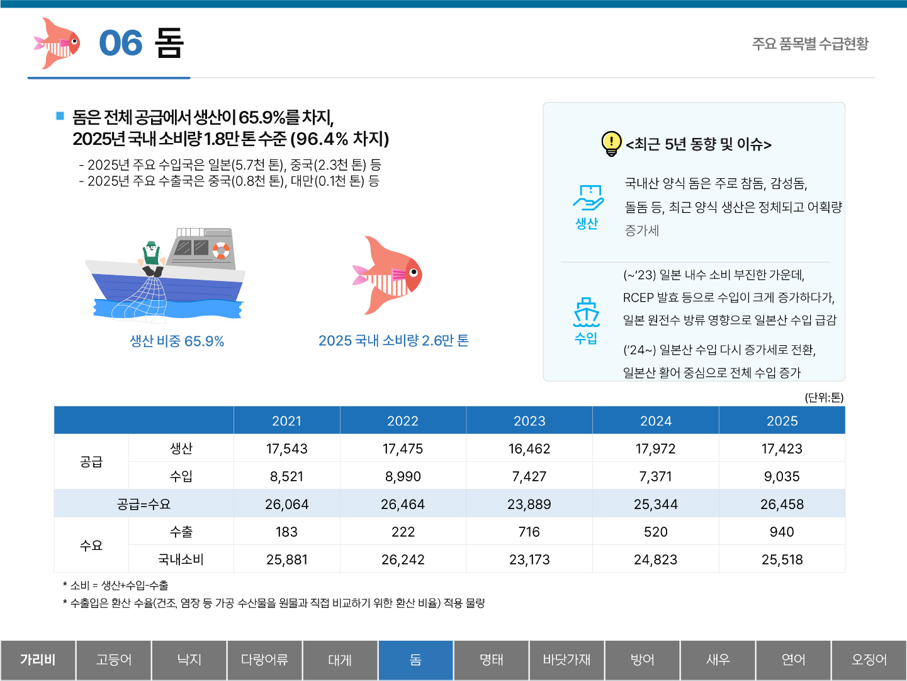Switch to the 명태 tab
The width and height of the screenshot is (907, 681).
tap(491, 660)
